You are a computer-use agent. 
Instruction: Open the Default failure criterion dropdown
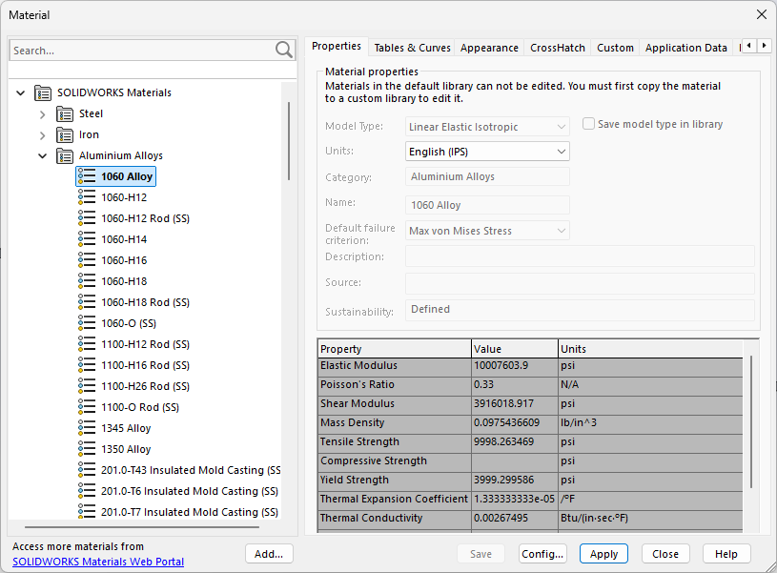pos(487,231)
